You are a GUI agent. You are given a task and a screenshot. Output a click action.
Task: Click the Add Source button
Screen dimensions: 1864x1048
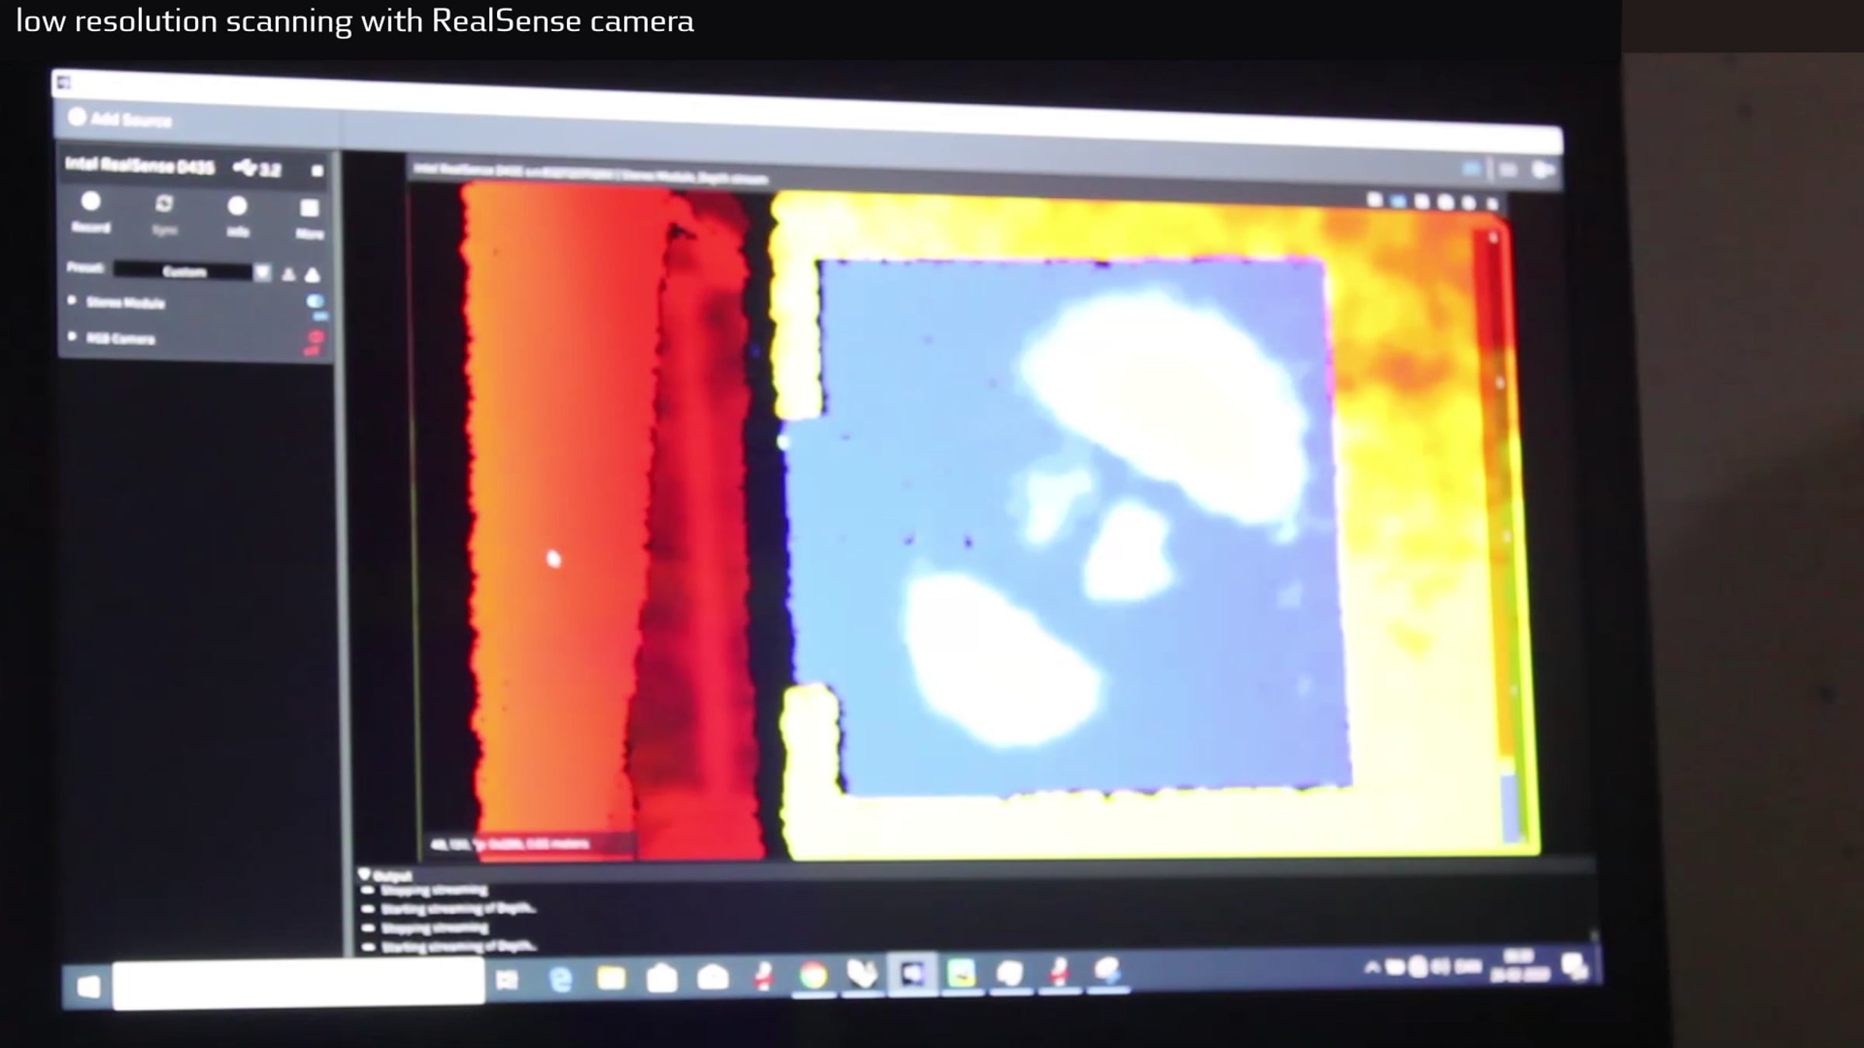coord(120,119)
